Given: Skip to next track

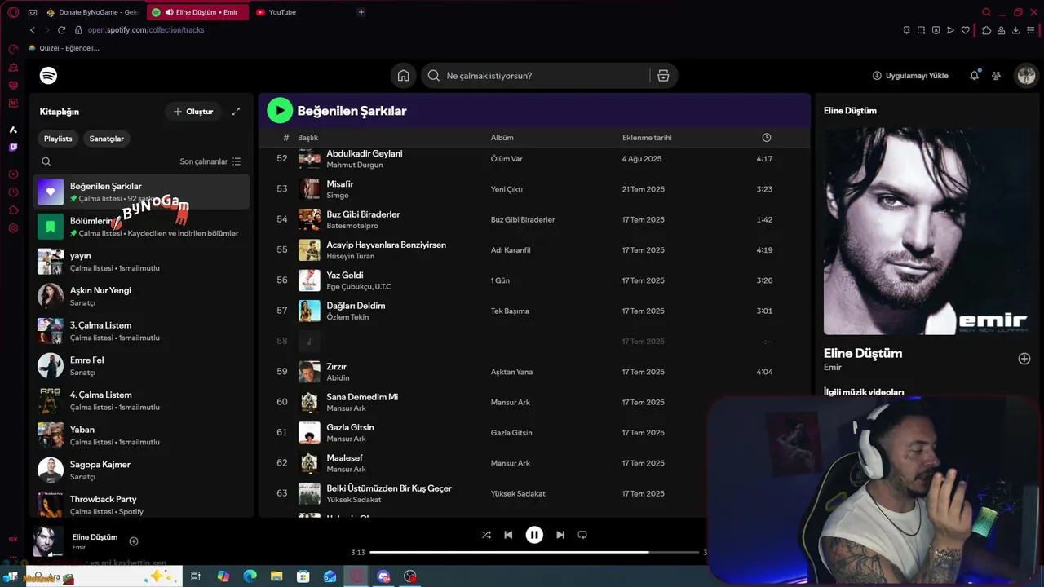Looking at the screenshot, I should click(x=560, y=535).
